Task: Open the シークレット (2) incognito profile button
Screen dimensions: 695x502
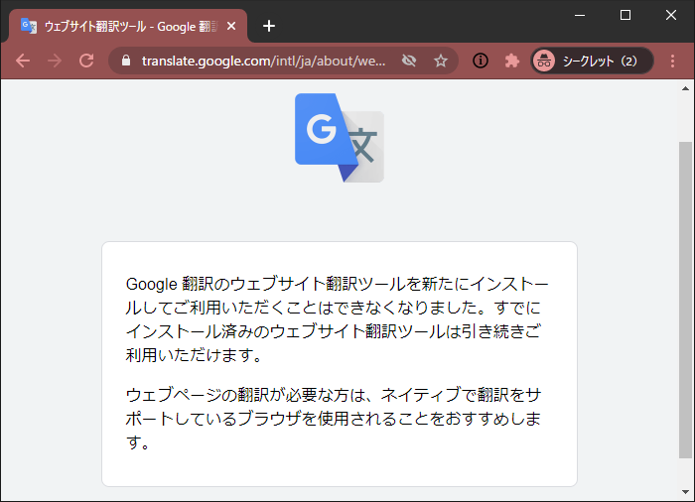Action: 592,61
